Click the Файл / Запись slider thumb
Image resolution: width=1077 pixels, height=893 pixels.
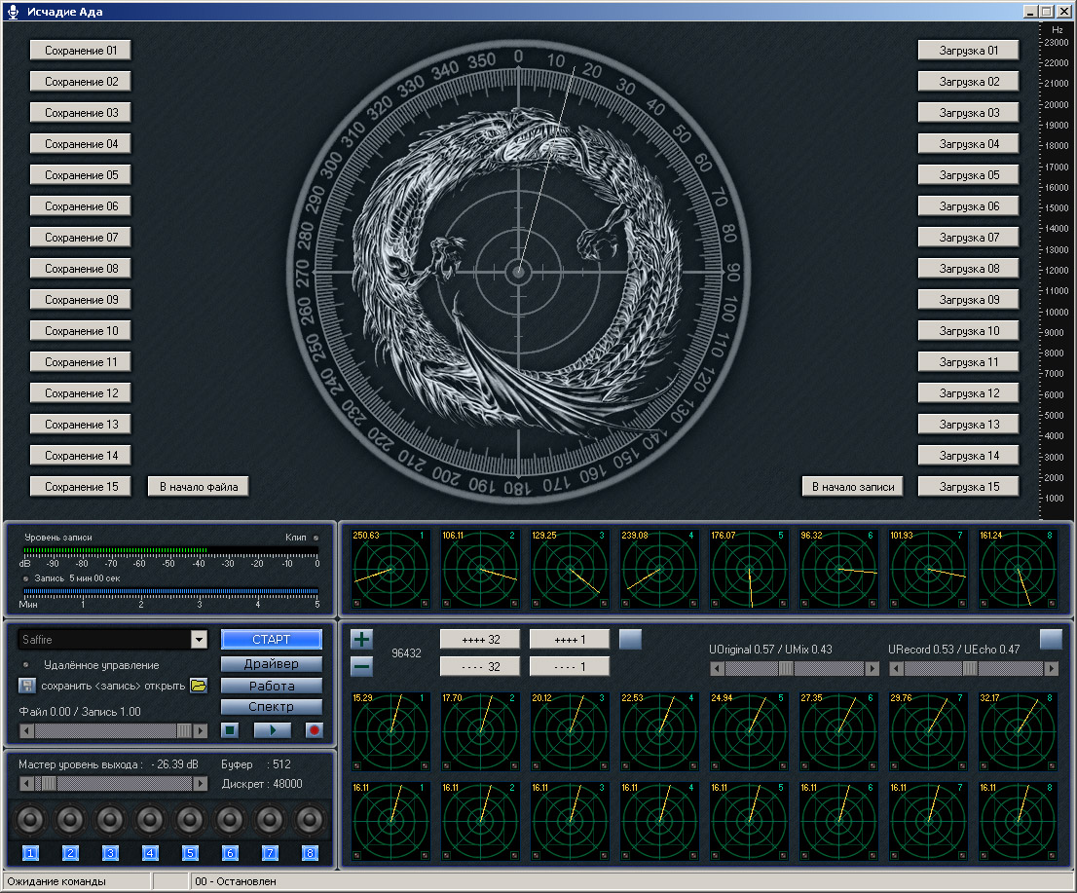click(x=184, y=731)
